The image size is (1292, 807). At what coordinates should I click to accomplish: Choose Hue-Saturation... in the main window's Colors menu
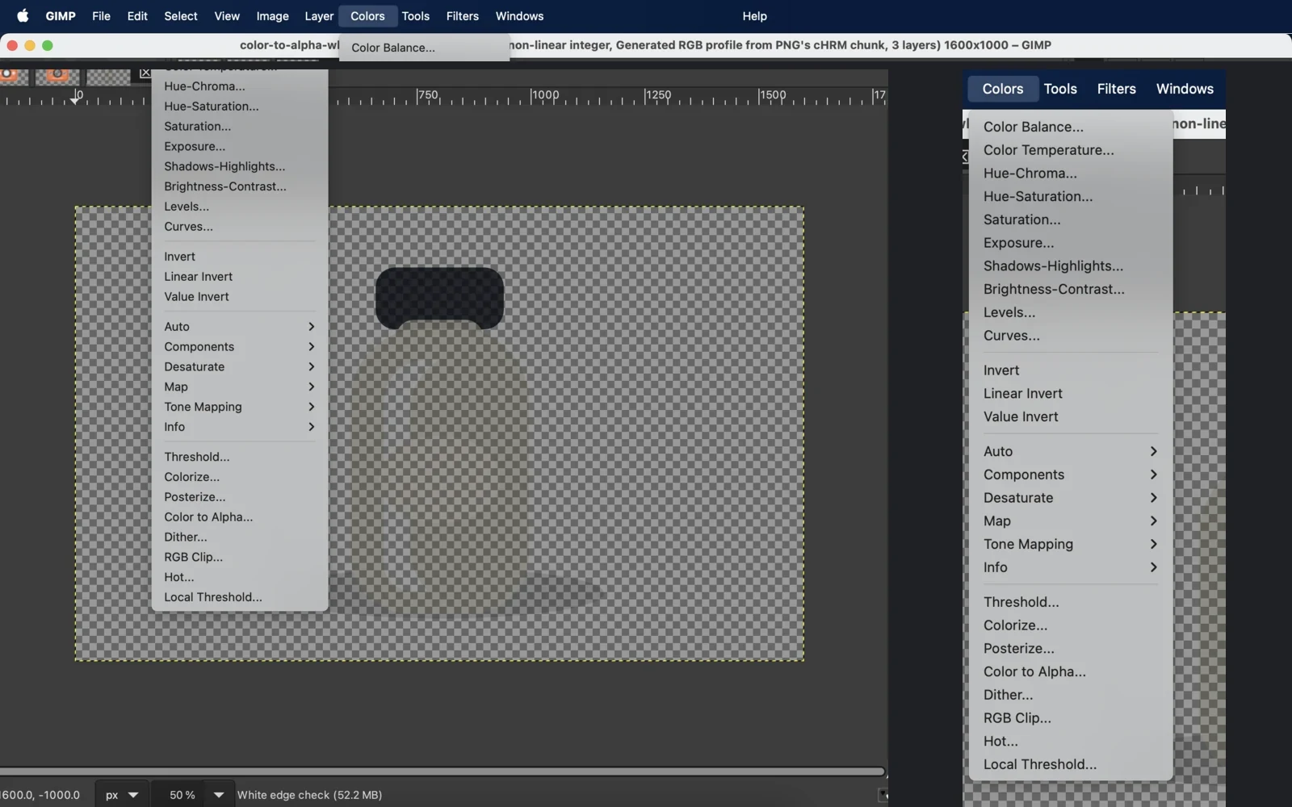[x=240, y=107]
